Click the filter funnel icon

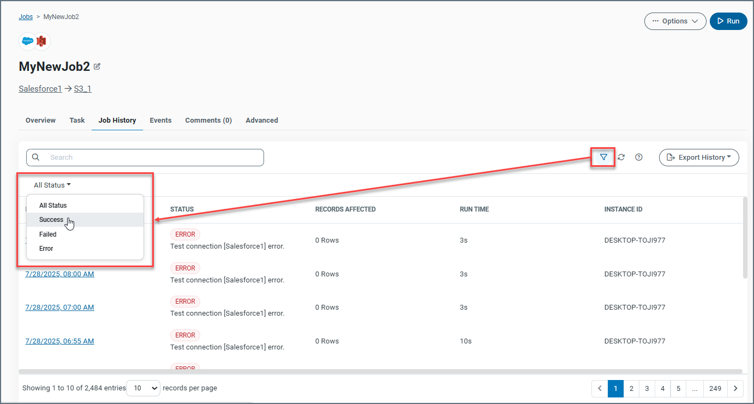coord(603,158)
